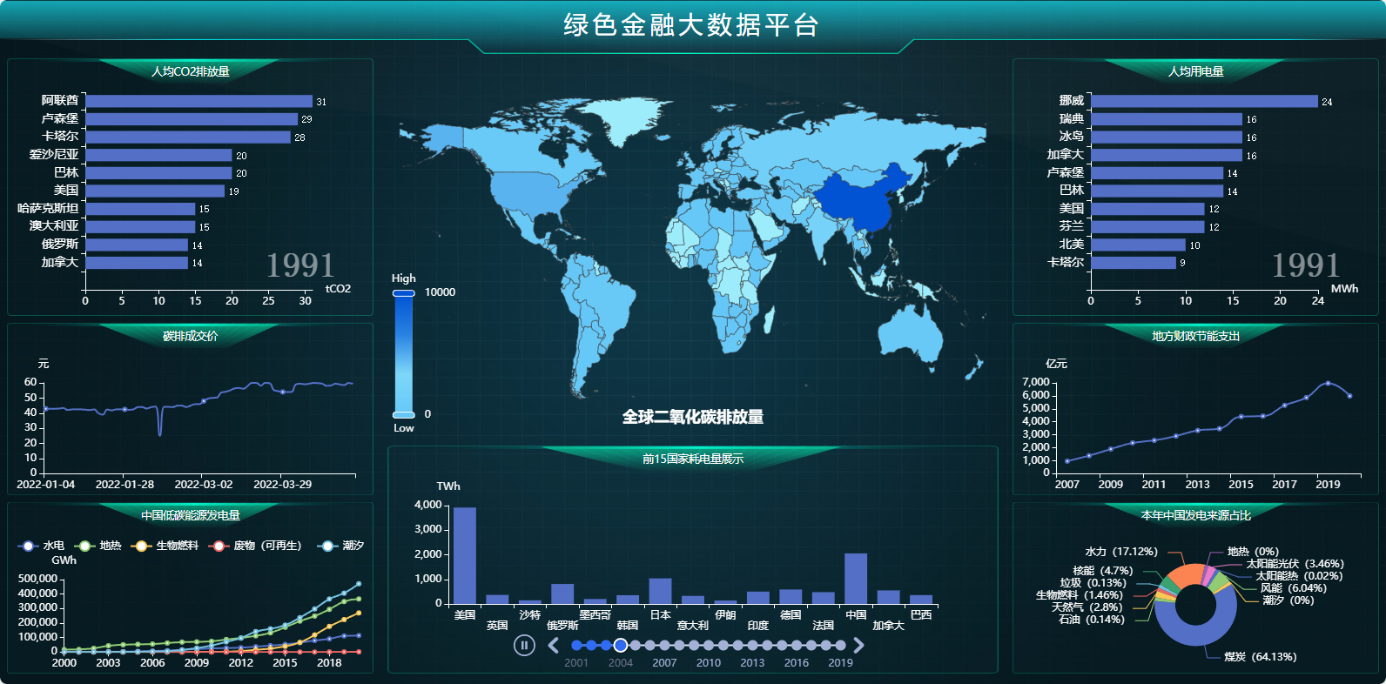Viewport: 1386px width, 684px height.
Task: Select the 2019 marker on the timeline
Action: tap(840, 645)
